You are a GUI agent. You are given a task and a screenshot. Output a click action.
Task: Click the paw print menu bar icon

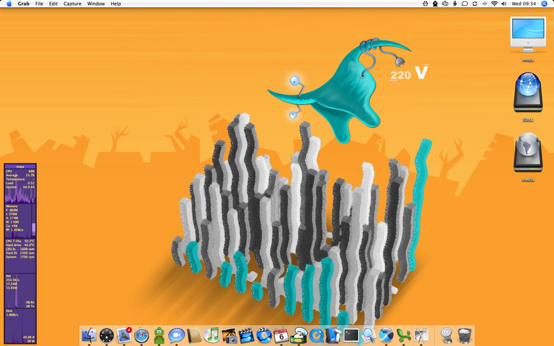tap(425, 4)
